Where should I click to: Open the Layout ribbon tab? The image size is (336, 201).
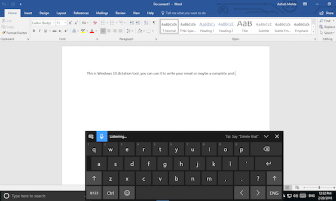tap(61, 13)
